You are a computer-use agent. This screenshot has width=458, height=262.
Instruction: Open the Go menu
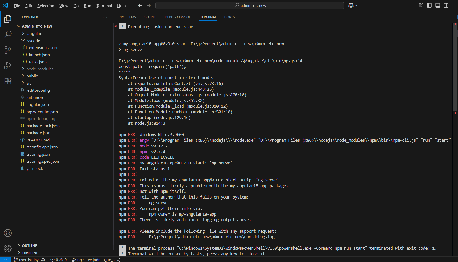pos(76,6)
